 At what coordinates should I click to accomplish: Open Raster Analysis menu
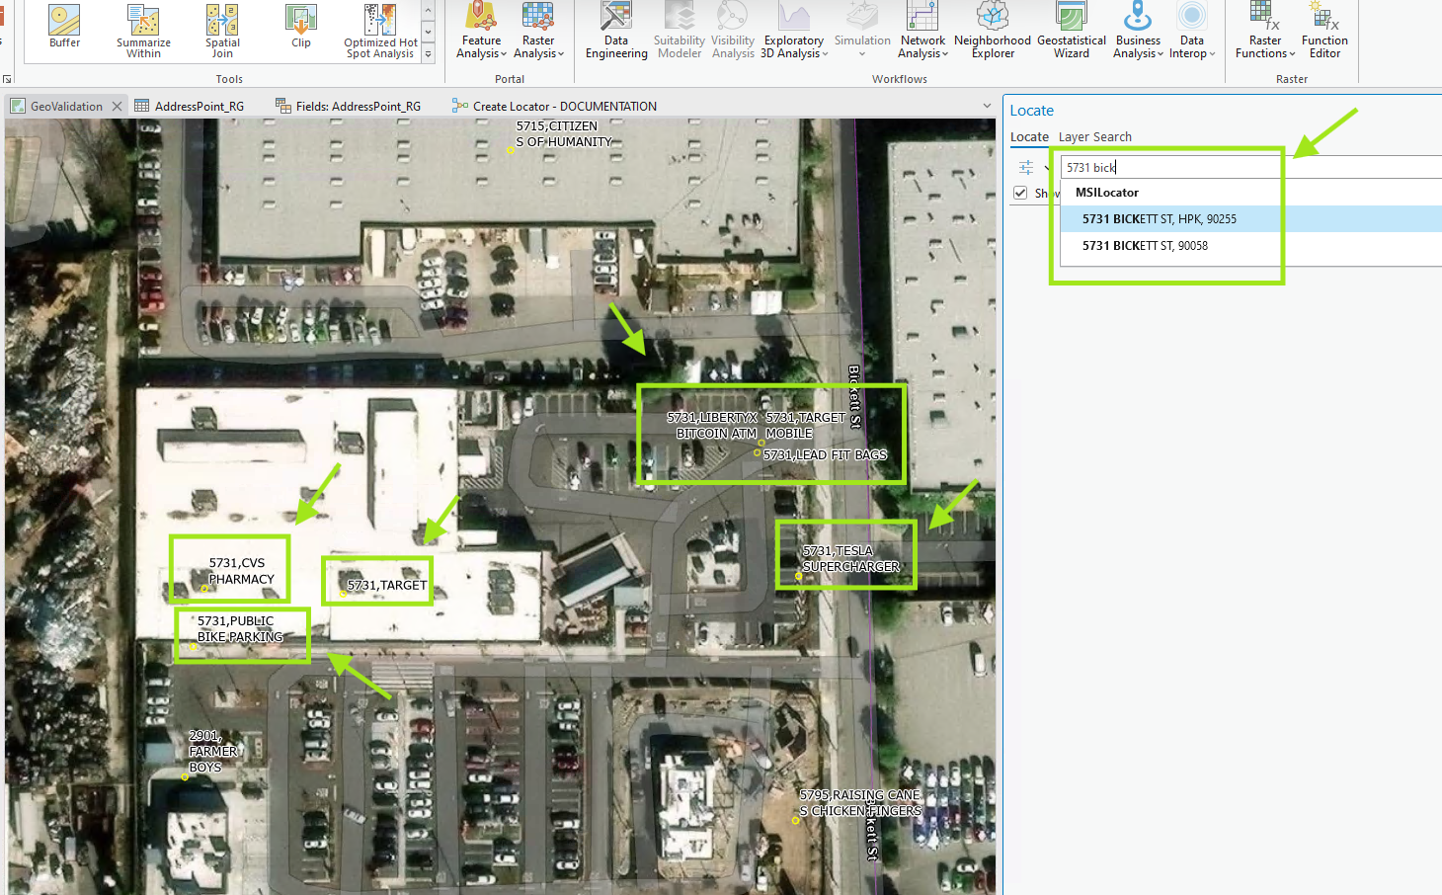pos(538,31)
